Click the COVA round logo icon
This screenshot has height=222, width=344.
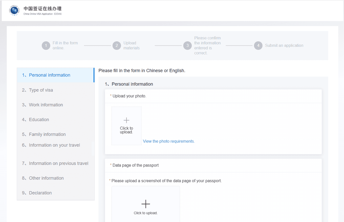tap(14, 11)
